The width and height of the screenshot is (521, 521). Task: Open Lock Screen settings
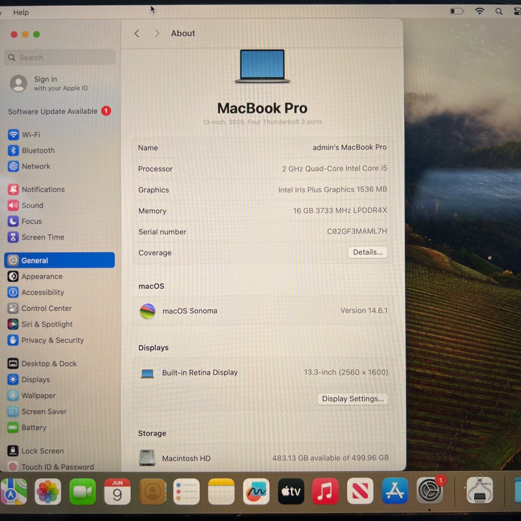36,451
